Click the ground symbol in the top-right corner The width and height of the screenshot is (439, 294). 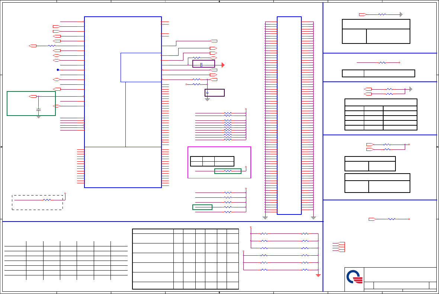click(x=401, y=14)
